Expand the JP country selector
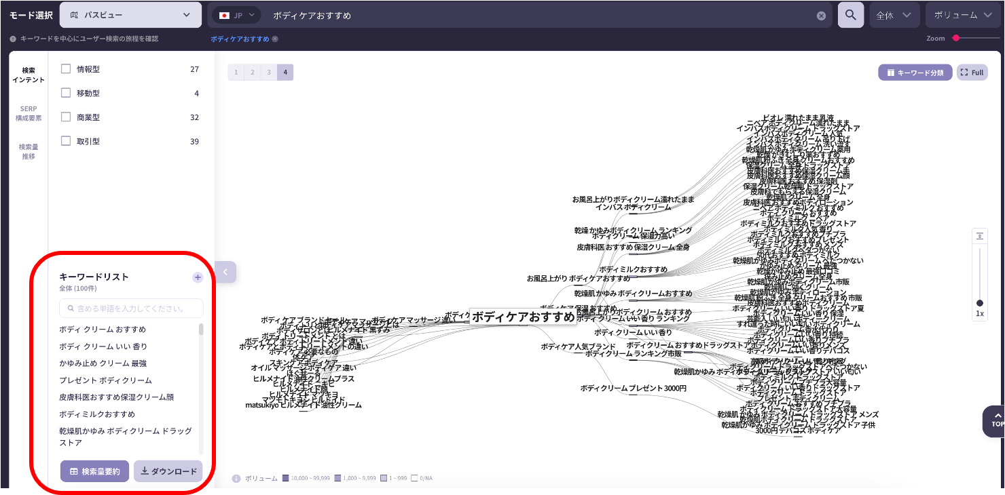 [x=236, y=15]
